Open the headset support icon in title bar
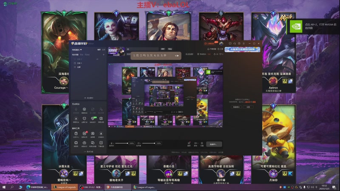Screen dimensions: 340x191 point(235,44)
